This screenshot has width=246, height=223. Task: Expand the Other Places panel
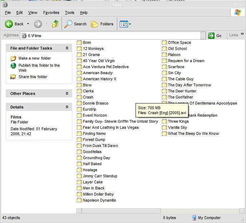tap(67, 93)
